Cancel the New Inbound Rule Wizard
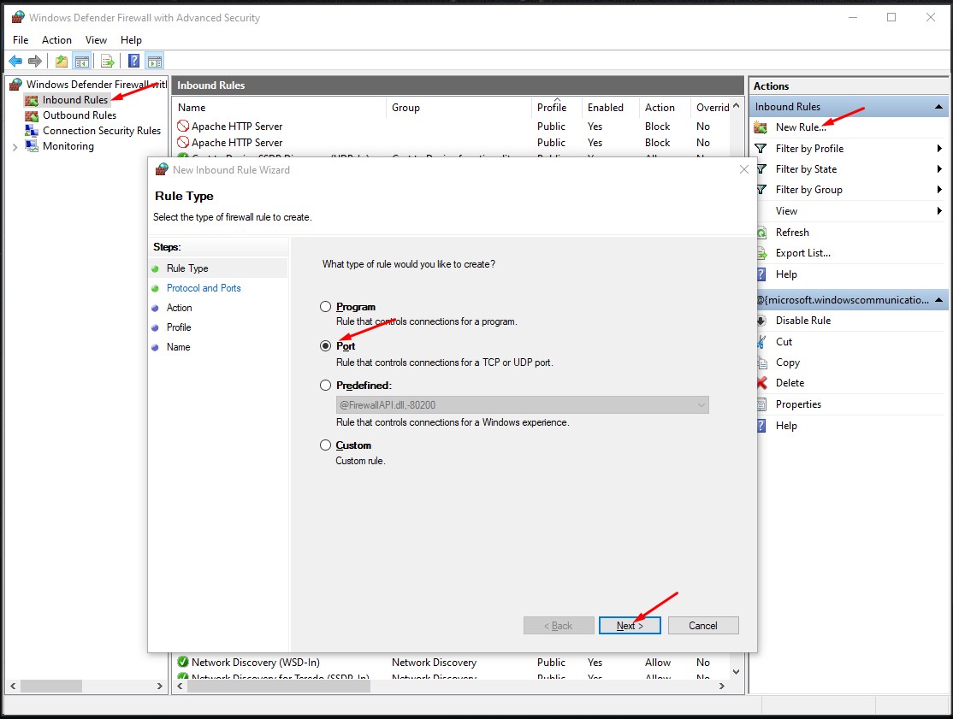Screen dimensions: 953x719 pos(703,625)
